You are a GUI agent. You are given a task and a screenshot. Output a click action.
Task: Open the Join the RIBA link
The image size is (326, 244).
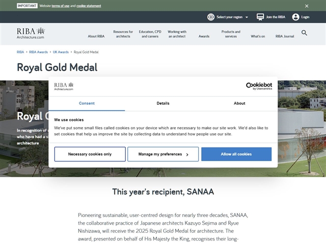276,17
